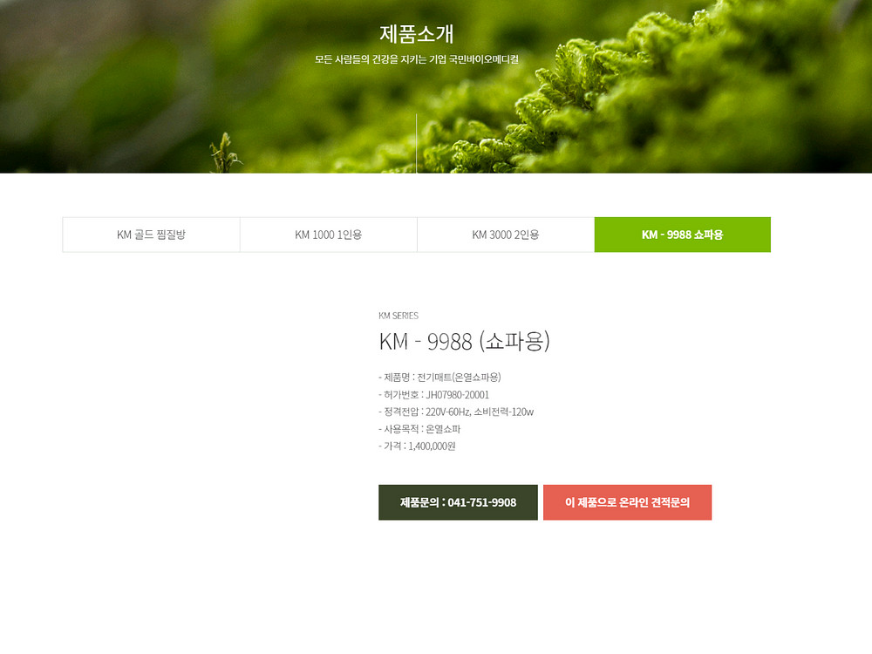Switch to the KM 1000 1인용 tab
This screenshot has width=872, height=654.
pyautogui.click(x=328, y=235)
